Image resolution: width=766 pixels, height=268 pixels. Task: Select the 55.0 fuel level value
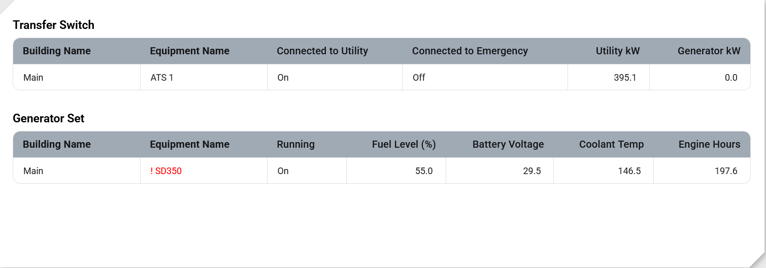coord(424,171)
